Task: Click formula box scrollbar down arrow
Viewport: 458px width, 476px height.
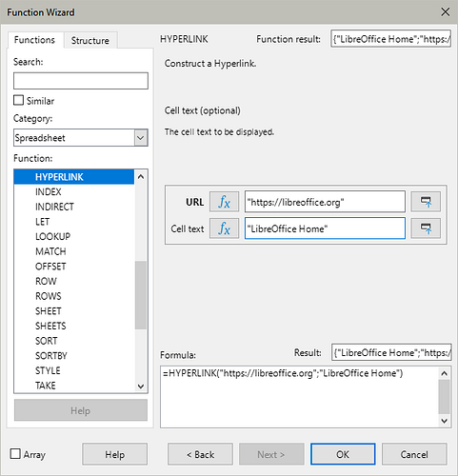Action: pos(445,421)
